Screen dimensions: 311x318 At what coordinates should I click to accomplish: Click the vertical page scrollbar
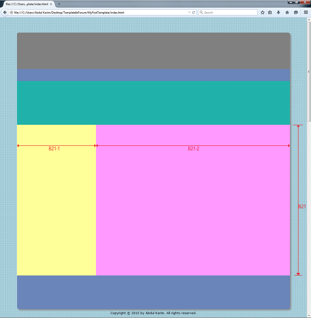click(309, 162)
